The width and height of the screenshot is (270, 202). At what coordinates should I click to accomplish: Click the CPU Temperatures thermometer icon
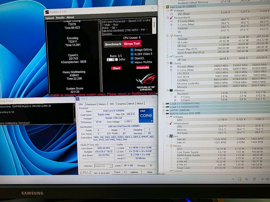pos(171,18)
